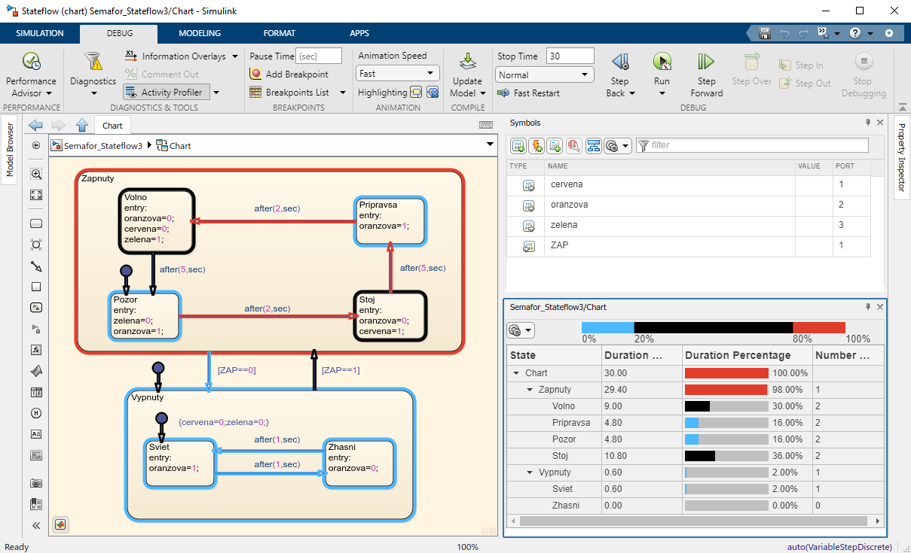This screenshot has height=553, width=911.
Task: Click the red segment of the duration color bar
Action: tap(819, 327)
